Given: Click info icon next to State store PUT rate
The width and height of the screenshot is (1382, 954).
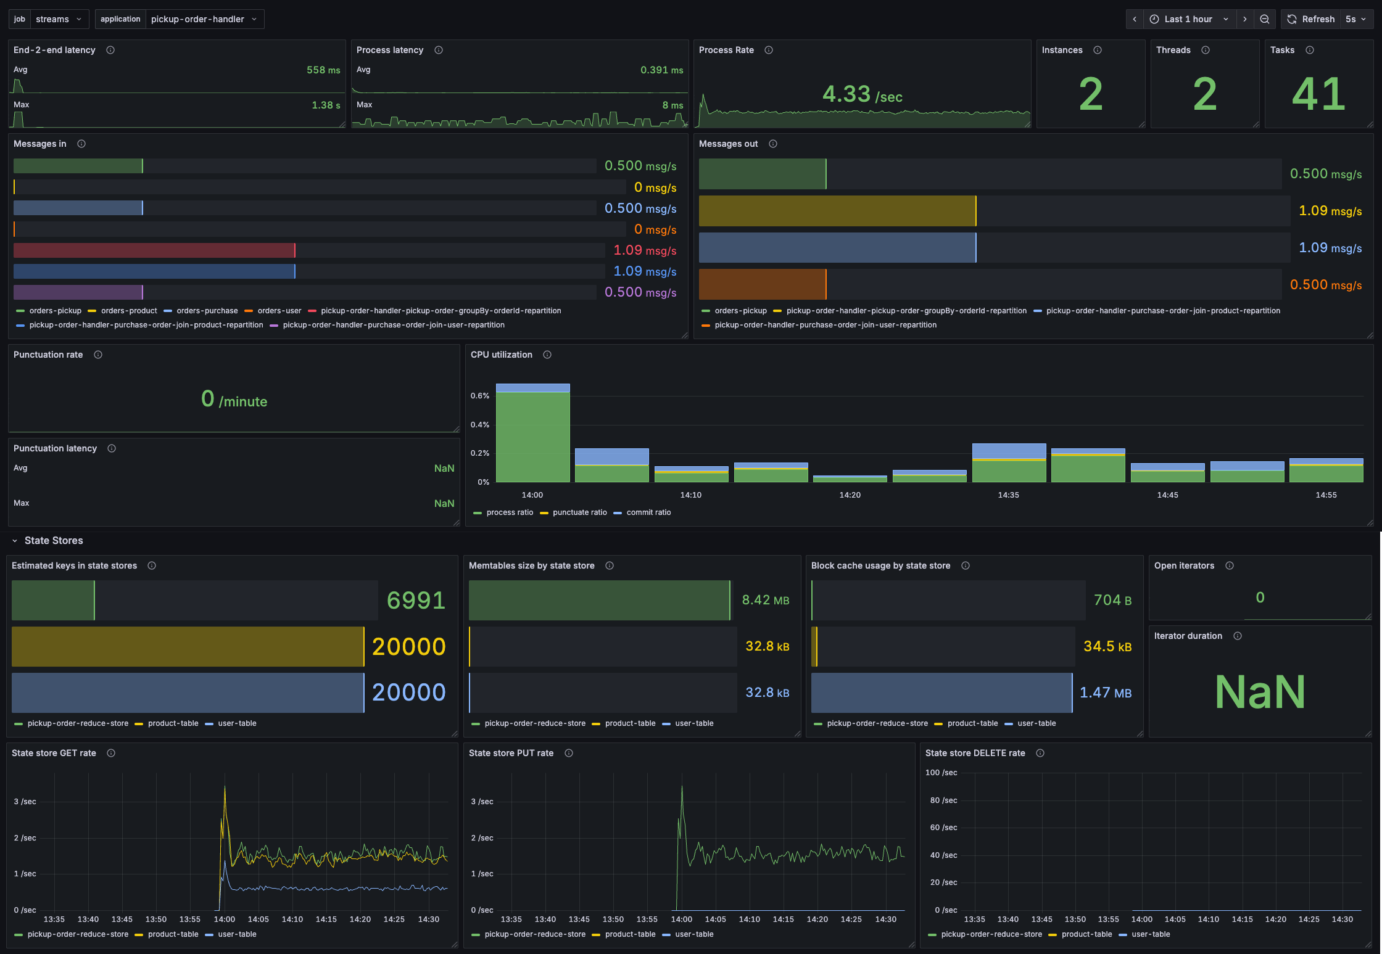Looking at the screenshot, I should [x=569, y=753].
